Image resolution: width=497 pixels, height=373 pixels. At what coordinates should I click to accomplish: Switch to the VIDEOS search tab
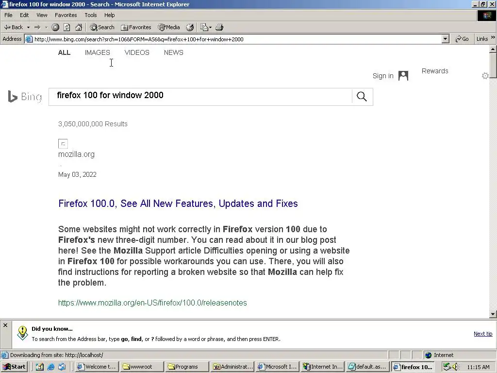137,52
